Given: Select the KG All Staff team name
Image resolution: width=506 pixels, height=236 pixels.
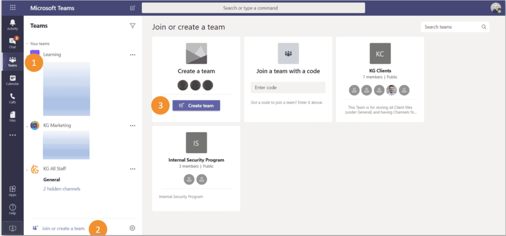Looking at the screenshot, I should [54, 168].
